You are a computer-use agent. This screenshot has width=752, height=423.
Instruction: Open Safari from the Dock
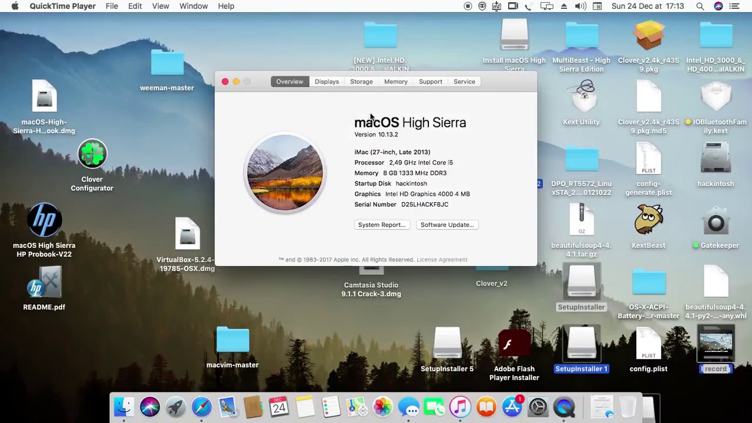202,407
